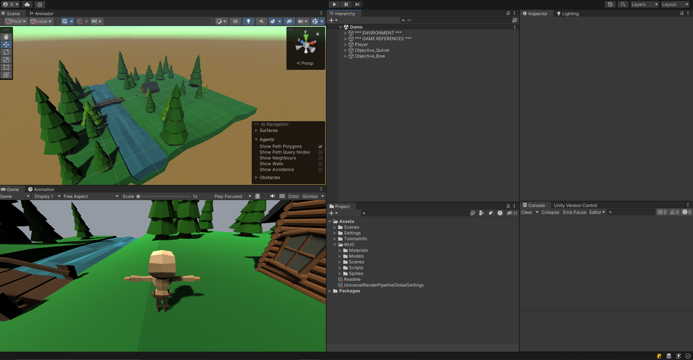Open the Layout dropdown
Image resolution: width=693 pixels, height=360 pixels.
[675, 4]
